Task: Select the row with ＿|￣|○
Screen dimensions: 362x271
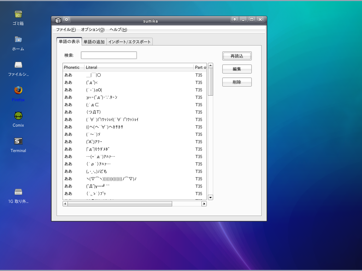Action: (135, 75)
